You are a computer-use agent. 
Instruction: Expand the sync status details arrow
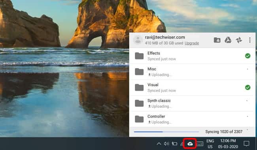248,130
